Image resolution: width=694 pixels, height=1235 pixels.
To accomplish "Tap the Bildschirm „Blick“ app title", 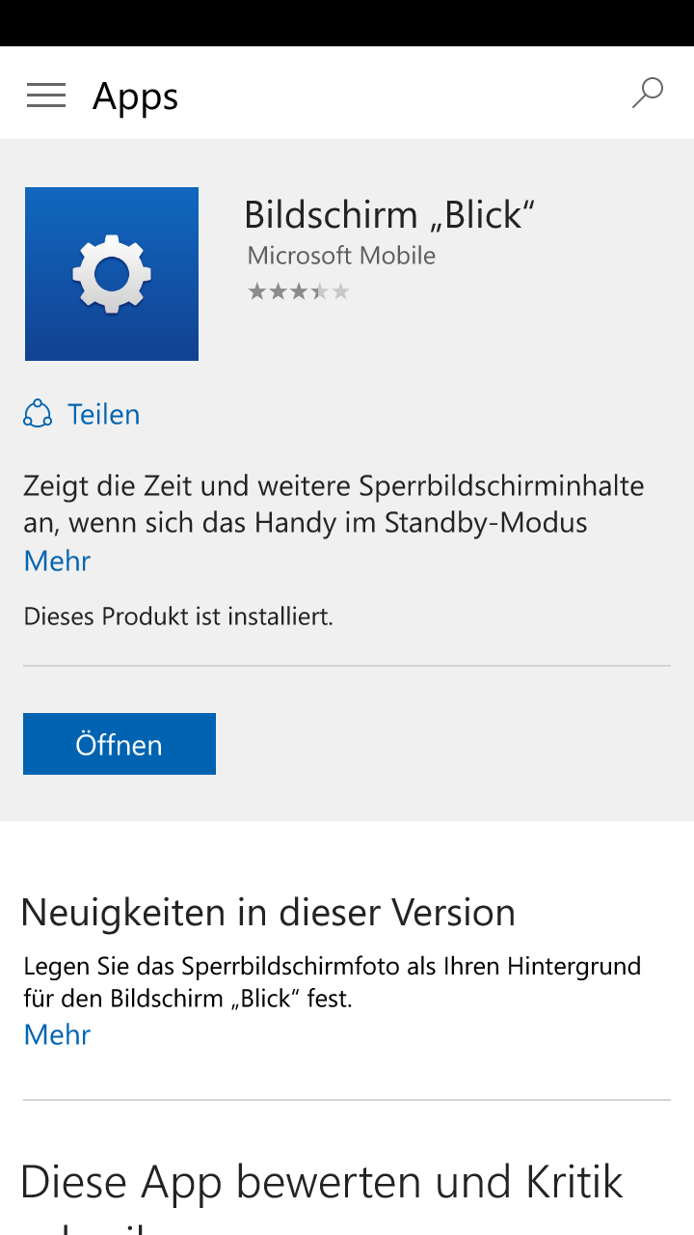I will (389, 214).
